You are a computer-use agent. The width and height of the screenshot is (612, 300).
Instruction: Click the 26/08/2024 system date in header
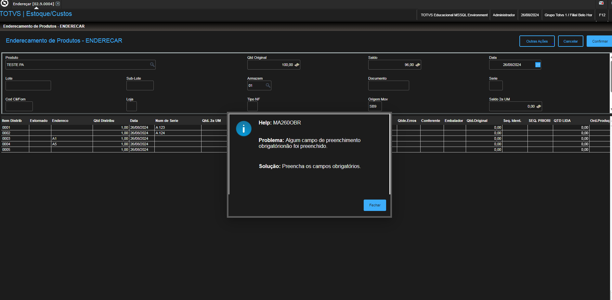530,15
